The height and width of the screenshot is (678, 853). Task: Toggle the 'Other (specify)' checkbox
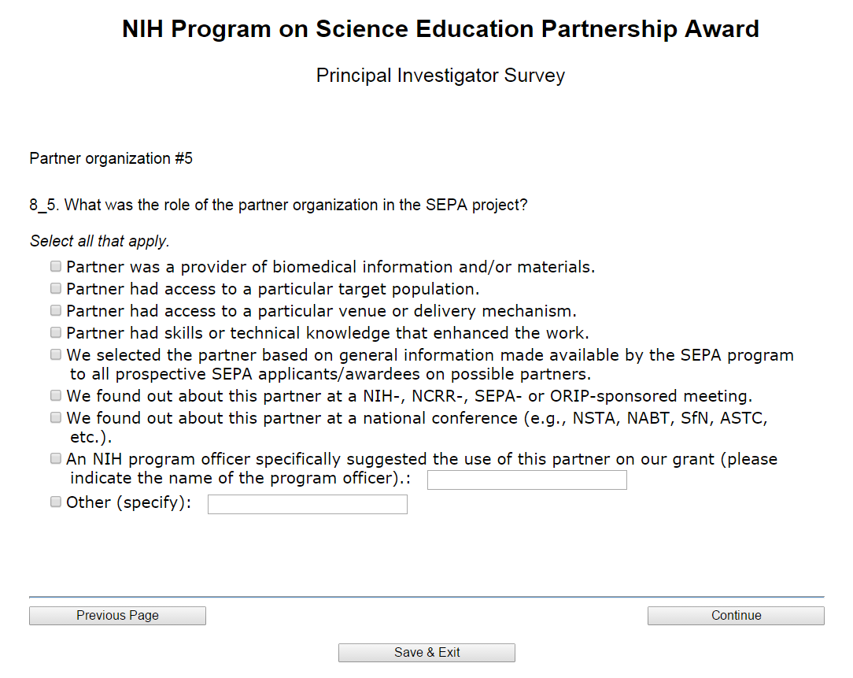(x=56, y=502)
